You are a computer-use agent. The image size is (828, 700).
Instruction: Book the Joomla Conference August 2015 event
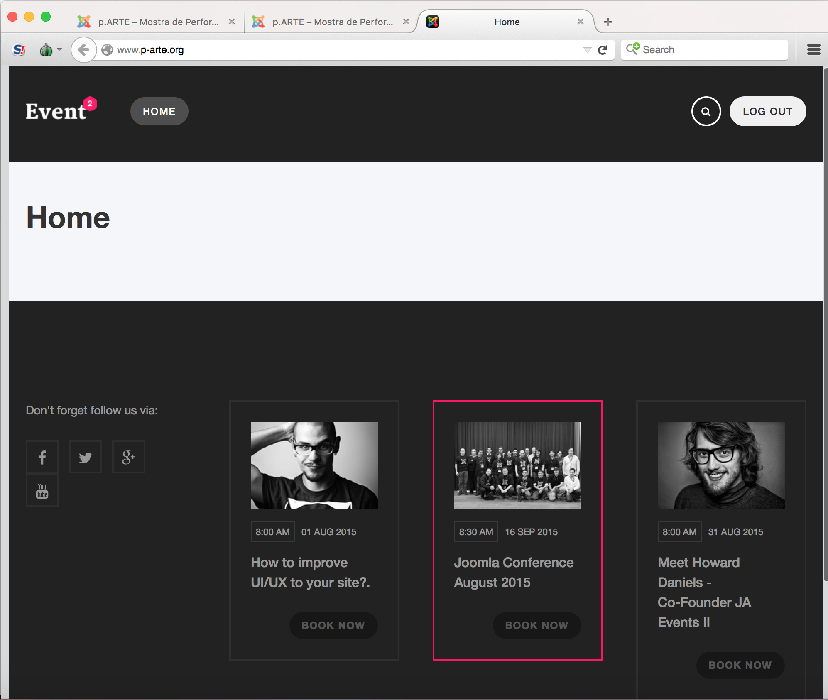point(536,625)
